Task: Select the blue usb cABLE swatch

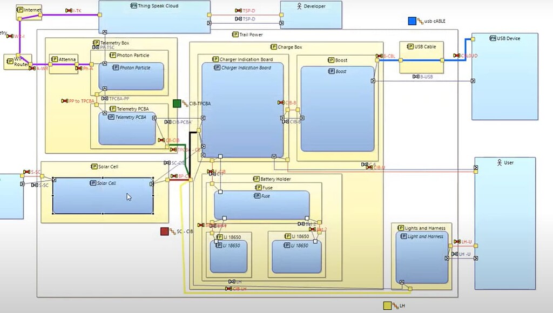Action: coord(413,20)
